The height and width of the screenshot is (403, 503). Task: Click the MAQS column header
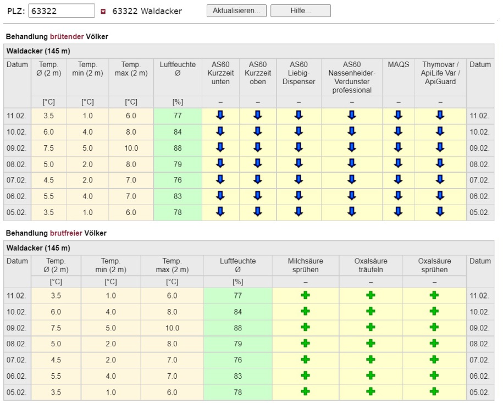(x=399, y=65)
